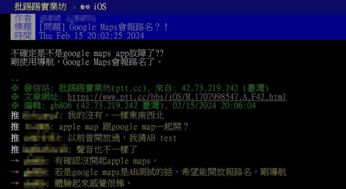Click the ※ symbol before 發信站 line
This screenshot has width=346, height=189.
(x=15, y=89)
